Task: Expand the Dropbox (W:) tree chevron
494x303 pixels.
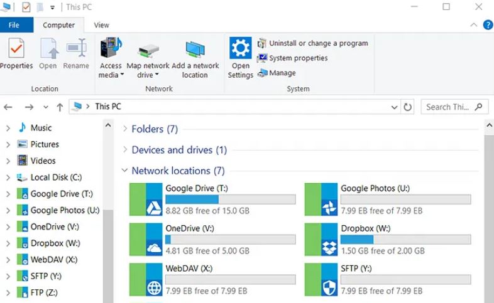Action: (x=8, y=243)
